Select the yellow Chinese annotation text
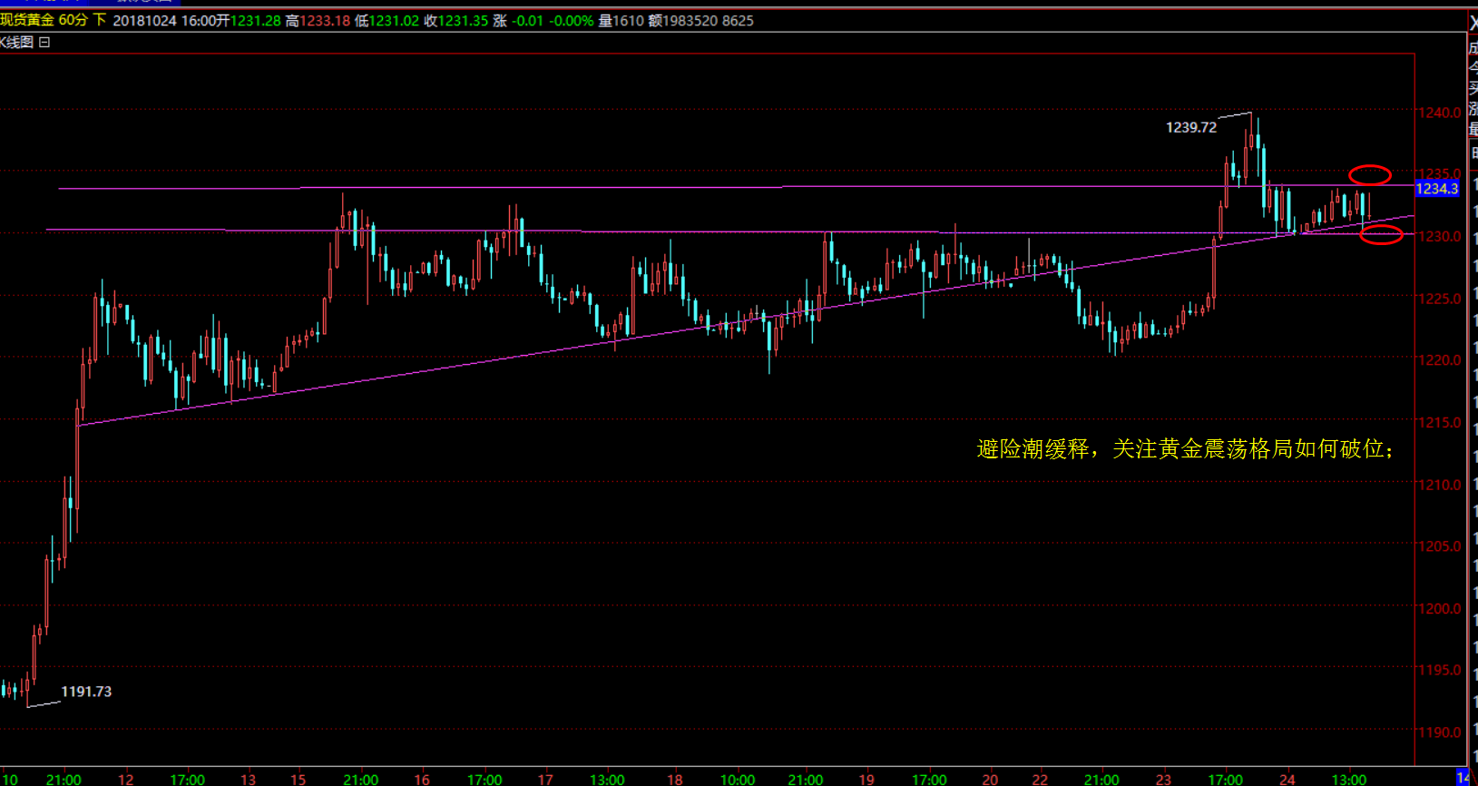Screen dimensions: 1478x786 pyautogui.click(x=1184, y=449)
